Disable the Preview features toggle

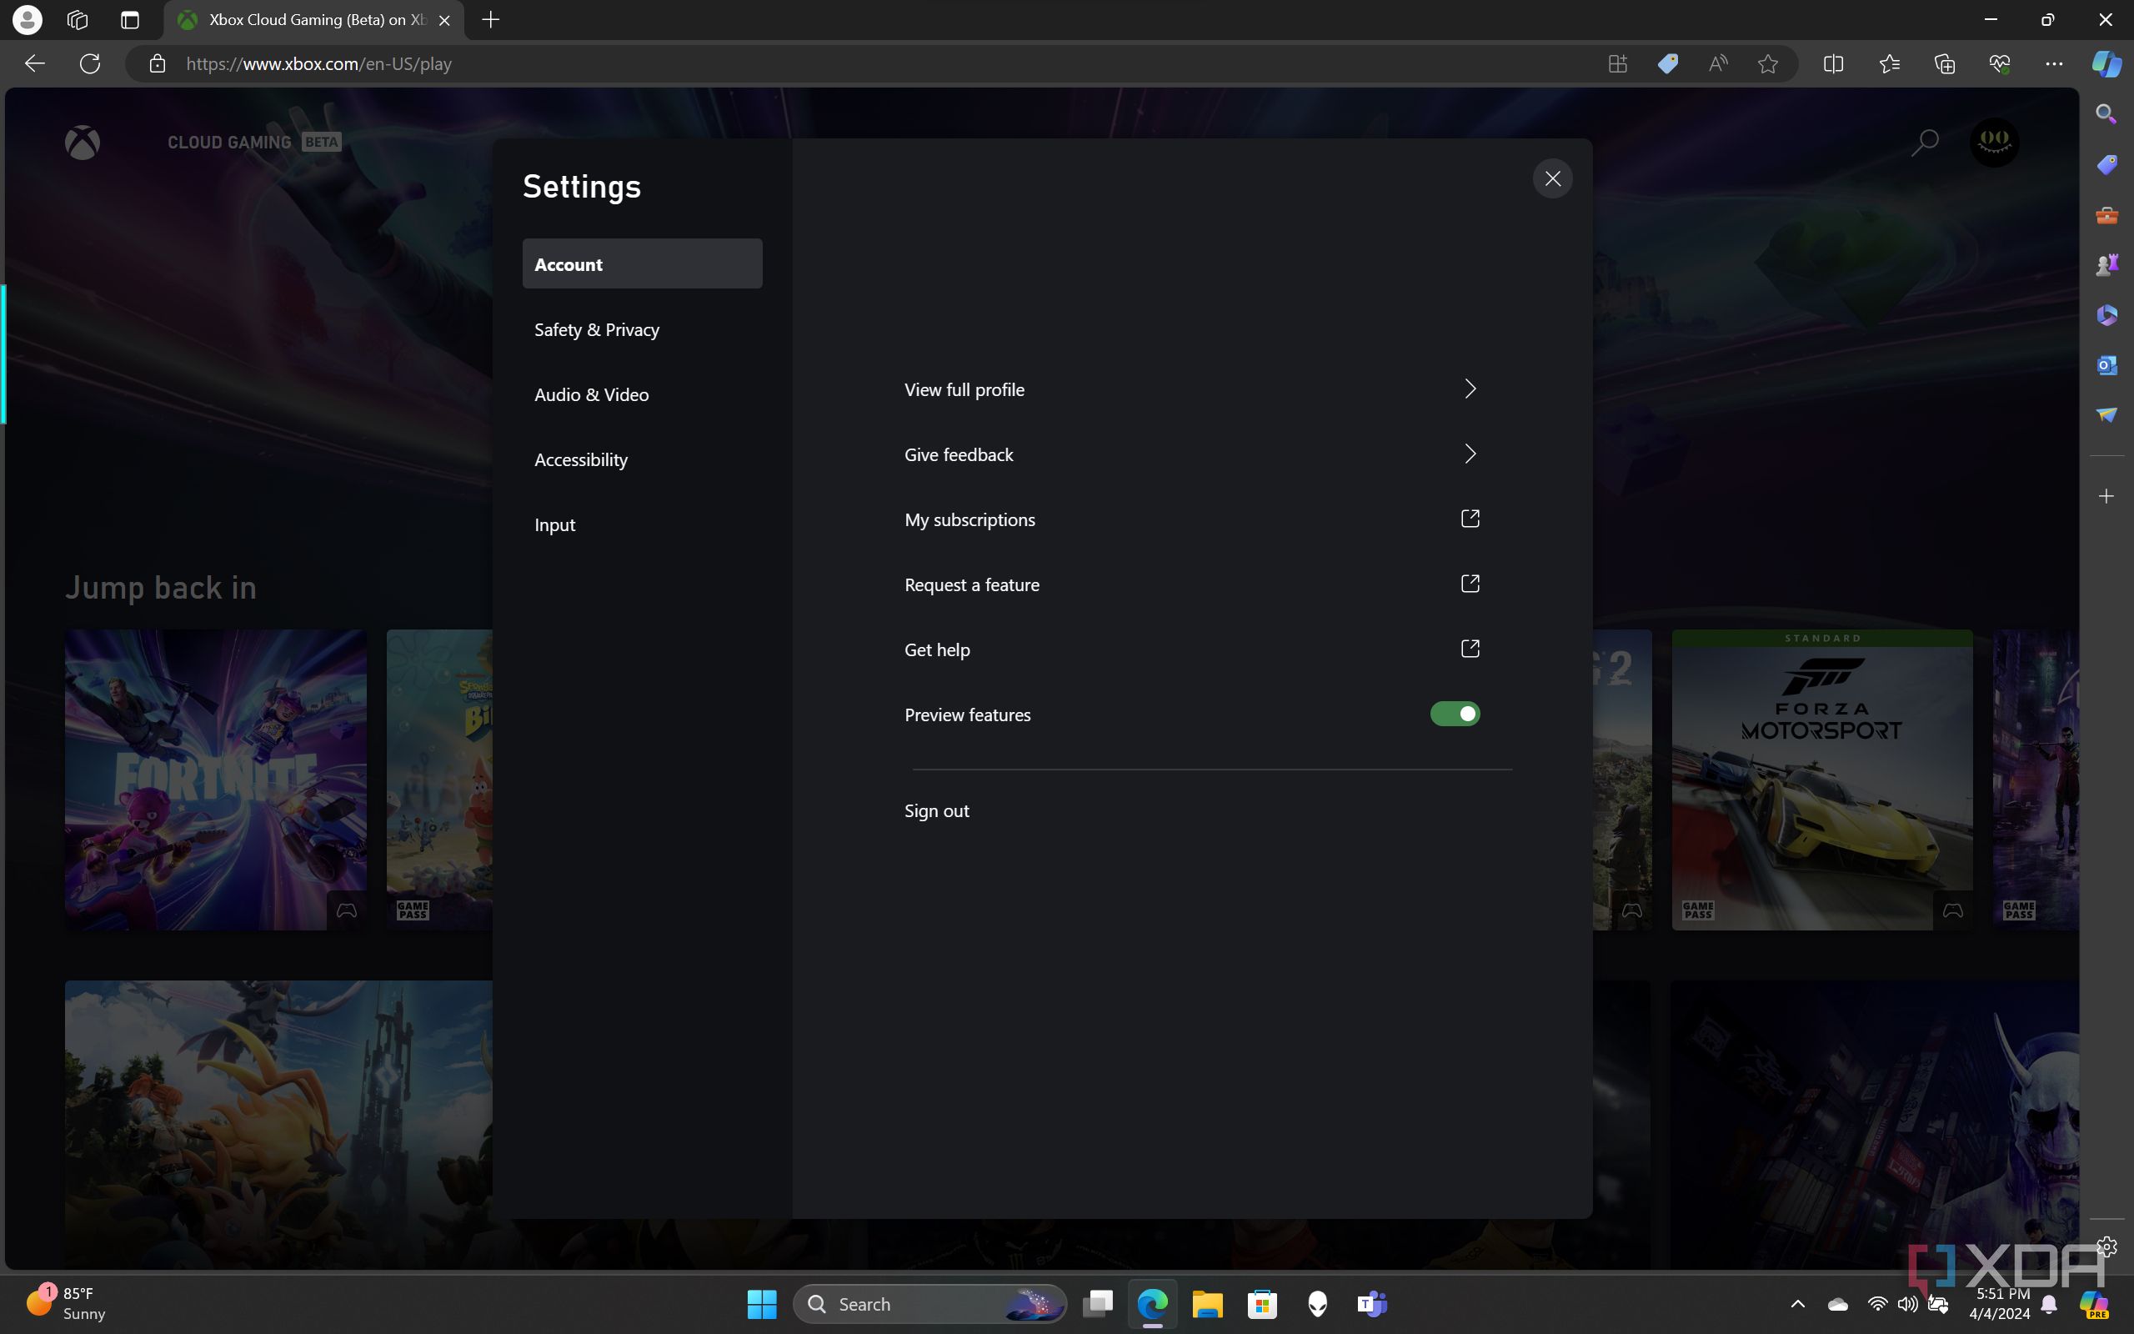tap(1454, 714)
